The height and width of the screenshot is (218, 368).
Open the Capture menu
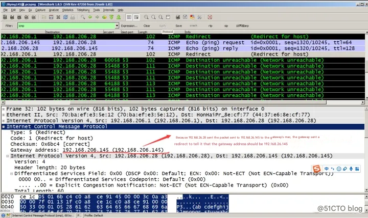pyautogui.click(x=40, y=10)
